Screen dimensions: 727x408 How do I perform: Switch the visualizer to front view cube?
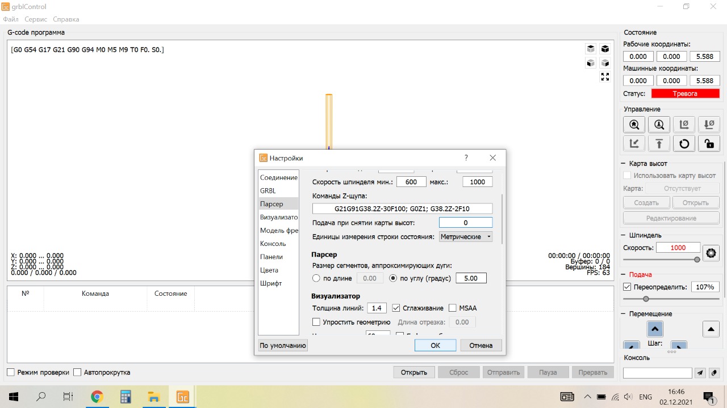pyautogui.click(x=591, y=63)
